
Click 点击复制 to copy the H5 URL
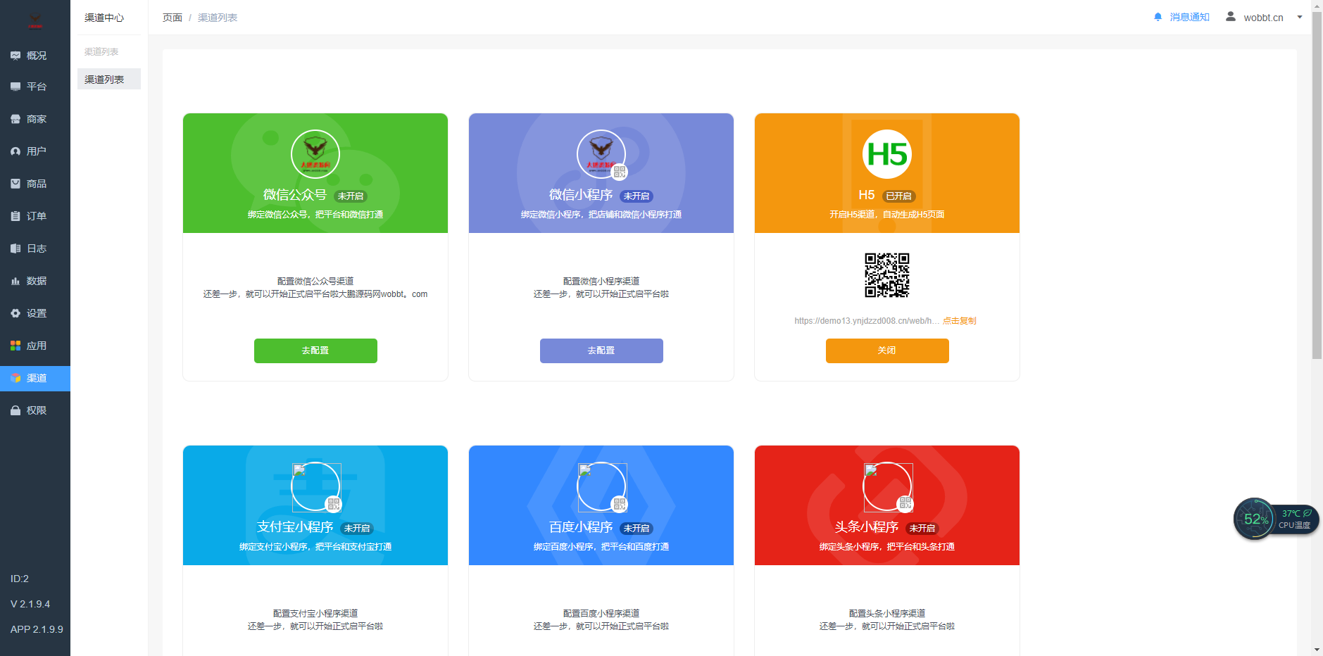click(x=959, y=320)
